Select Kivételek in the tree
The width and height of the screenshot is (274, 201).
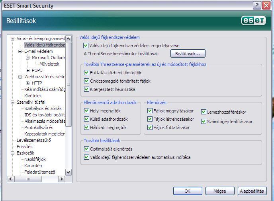pos(33,96)
